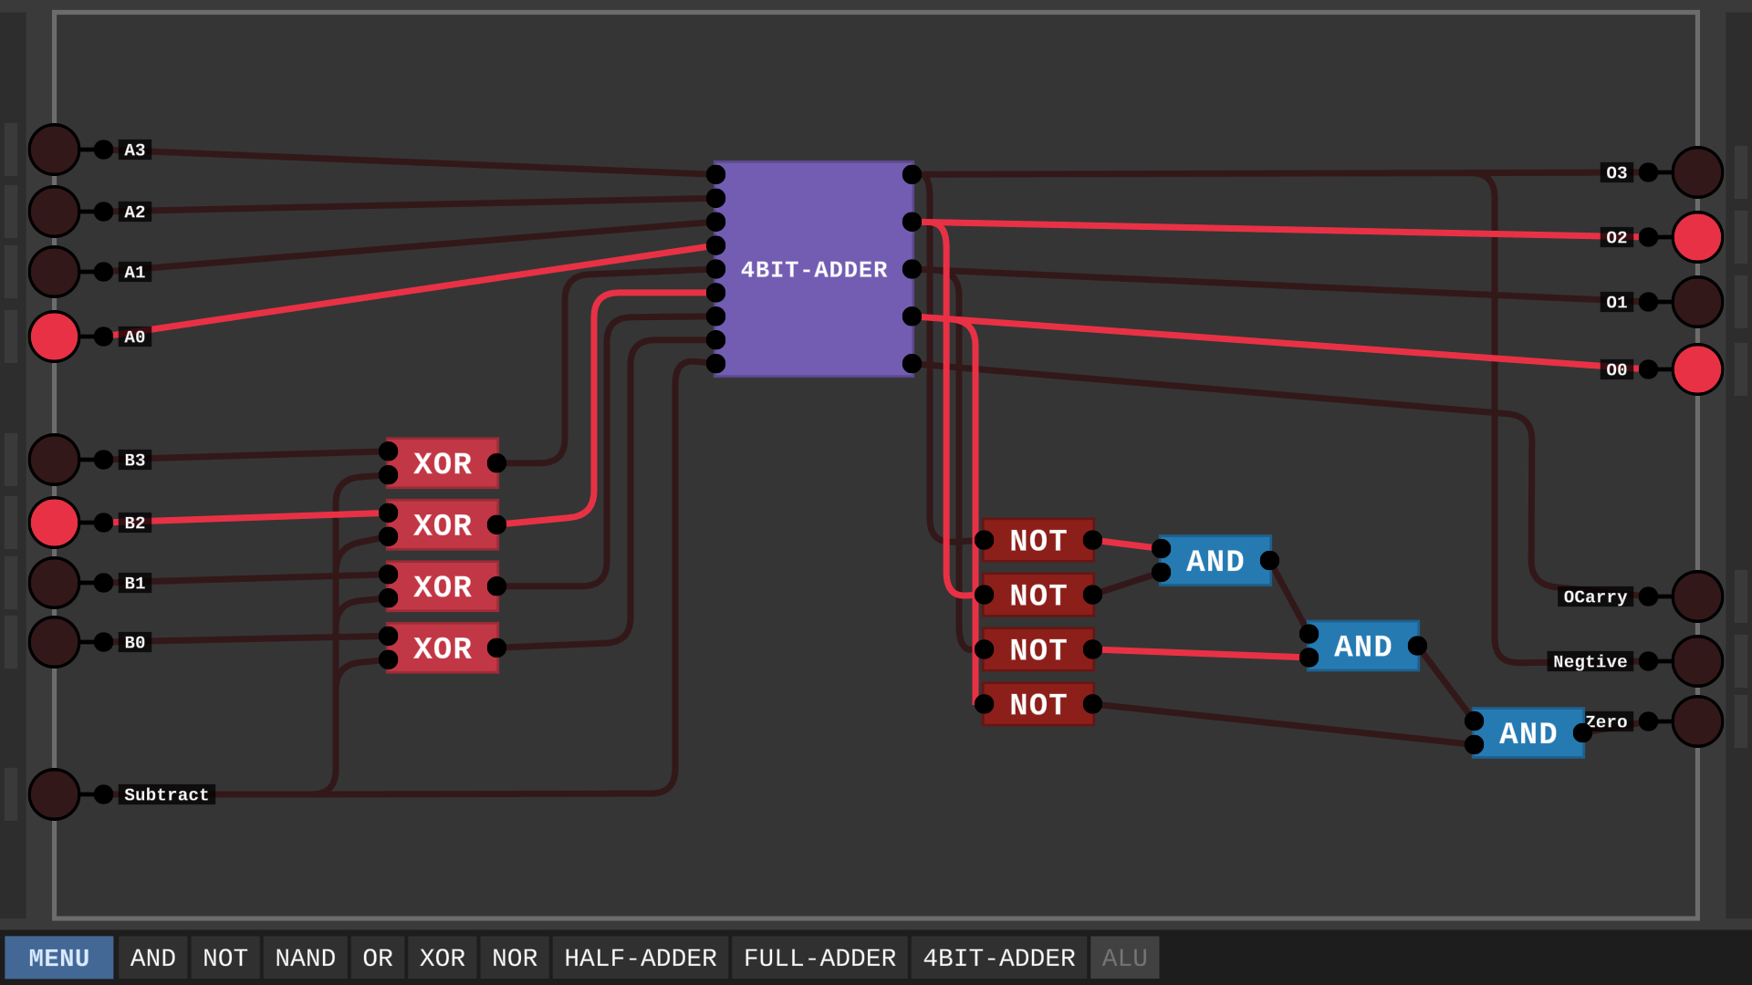Click the OCarry output indicator circle
The height and width of the screenshot is (985, 1752).
point(1697,596)
